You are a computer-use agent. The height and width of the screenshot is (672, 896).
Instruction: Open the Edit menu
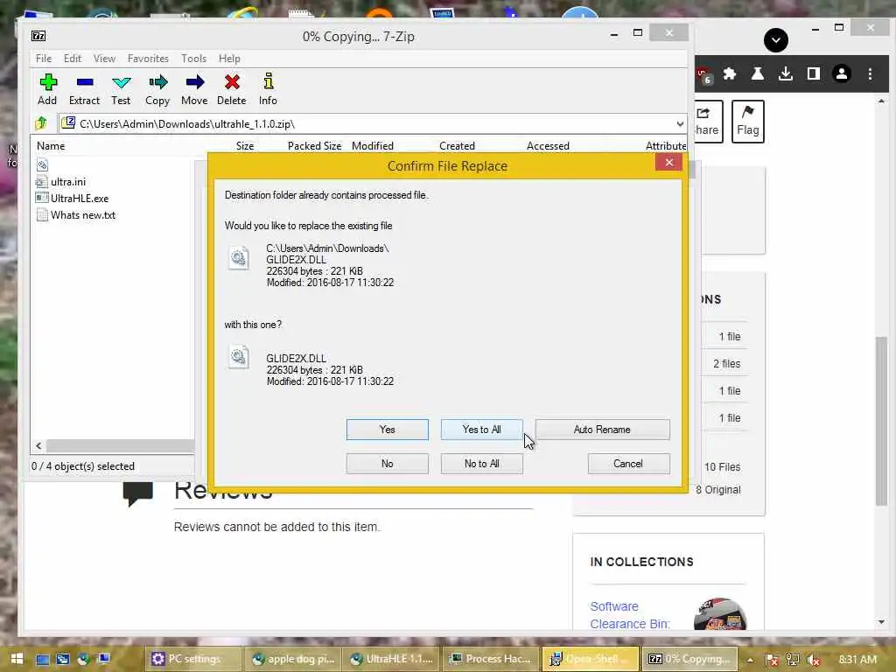(72, 59)
